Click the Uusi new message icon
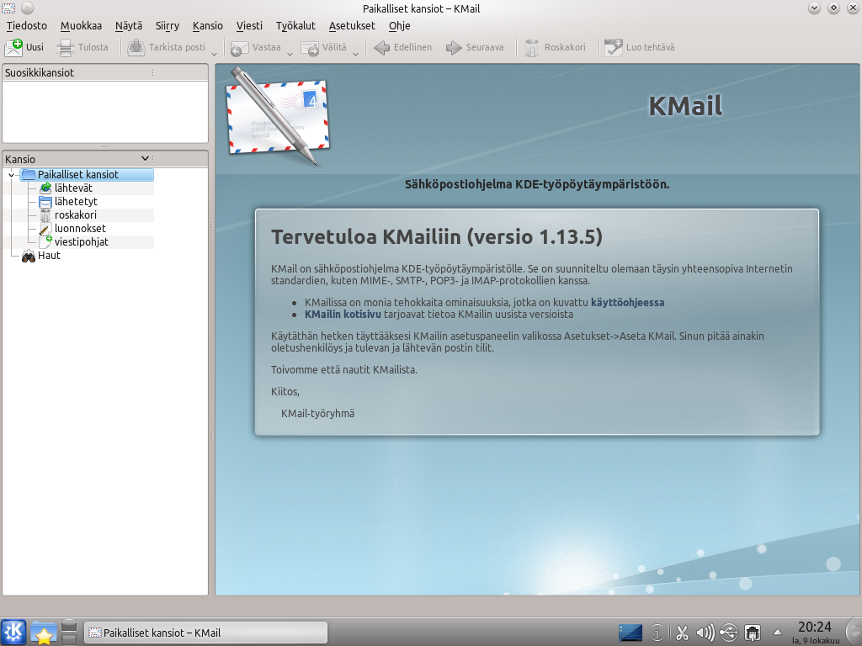 [13, 48]
